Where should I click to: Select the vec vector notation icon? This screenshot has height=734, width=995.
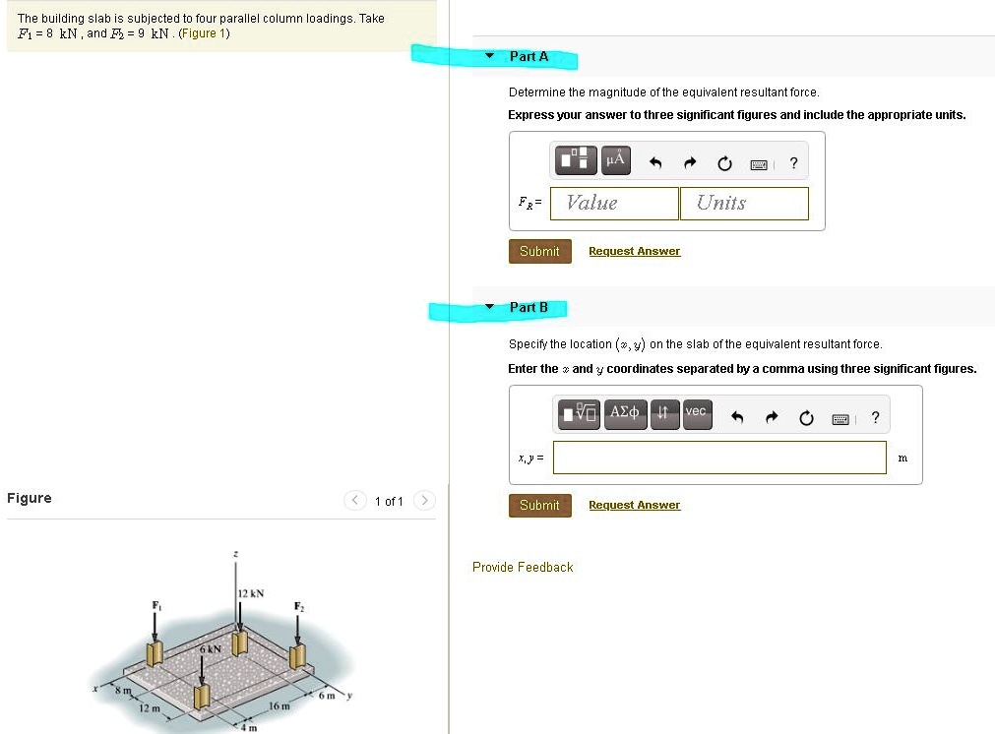(697, 414)
